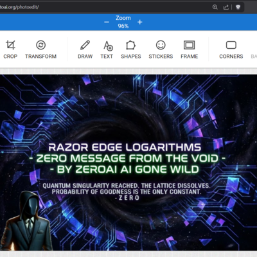Select the 'ZERO MESSAGE FROM THE VOID' text
Viewport: 257px width, 257px height.
click(127, 159)
